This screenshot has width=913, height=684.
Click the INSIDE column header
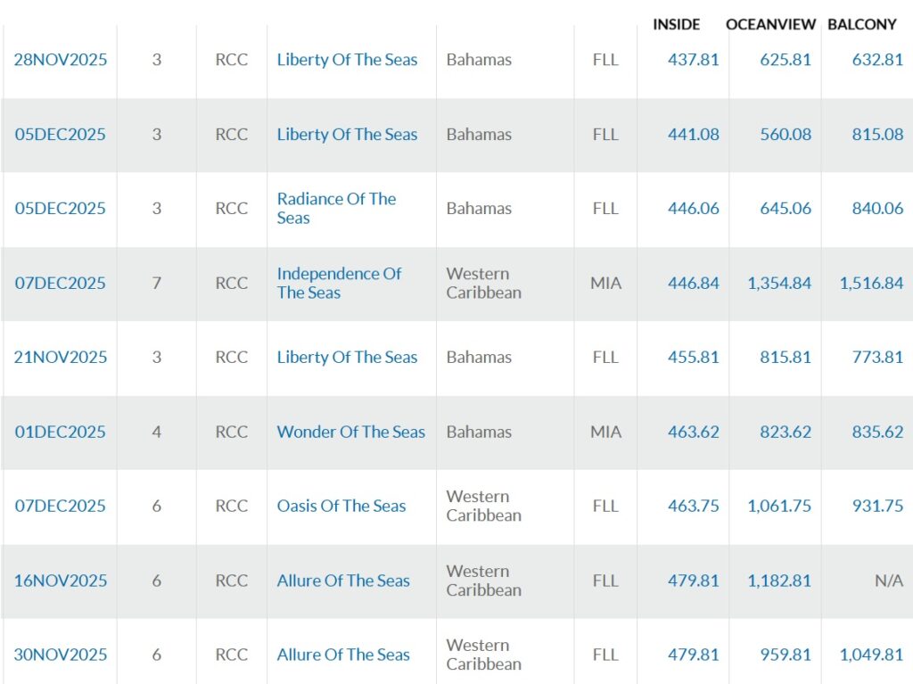point(676,25)
